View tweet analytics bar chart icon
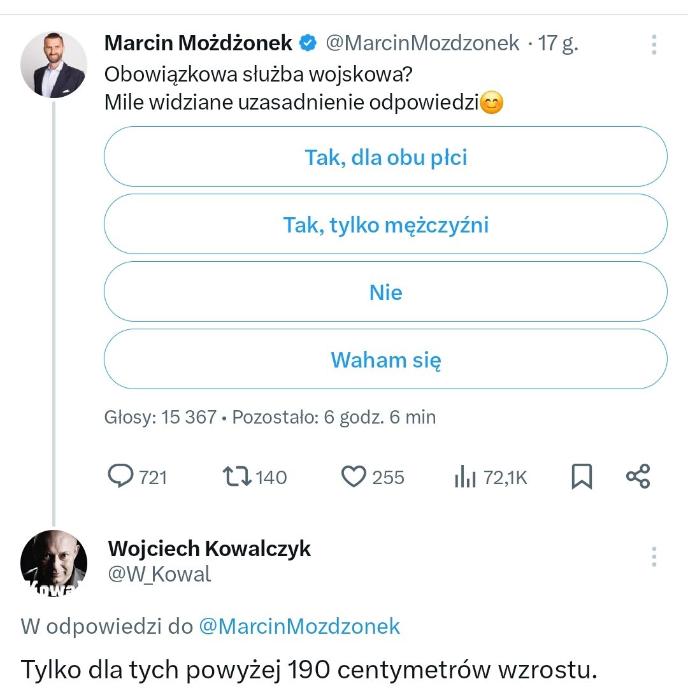This screenshot has height=693, width=688. 466,477
